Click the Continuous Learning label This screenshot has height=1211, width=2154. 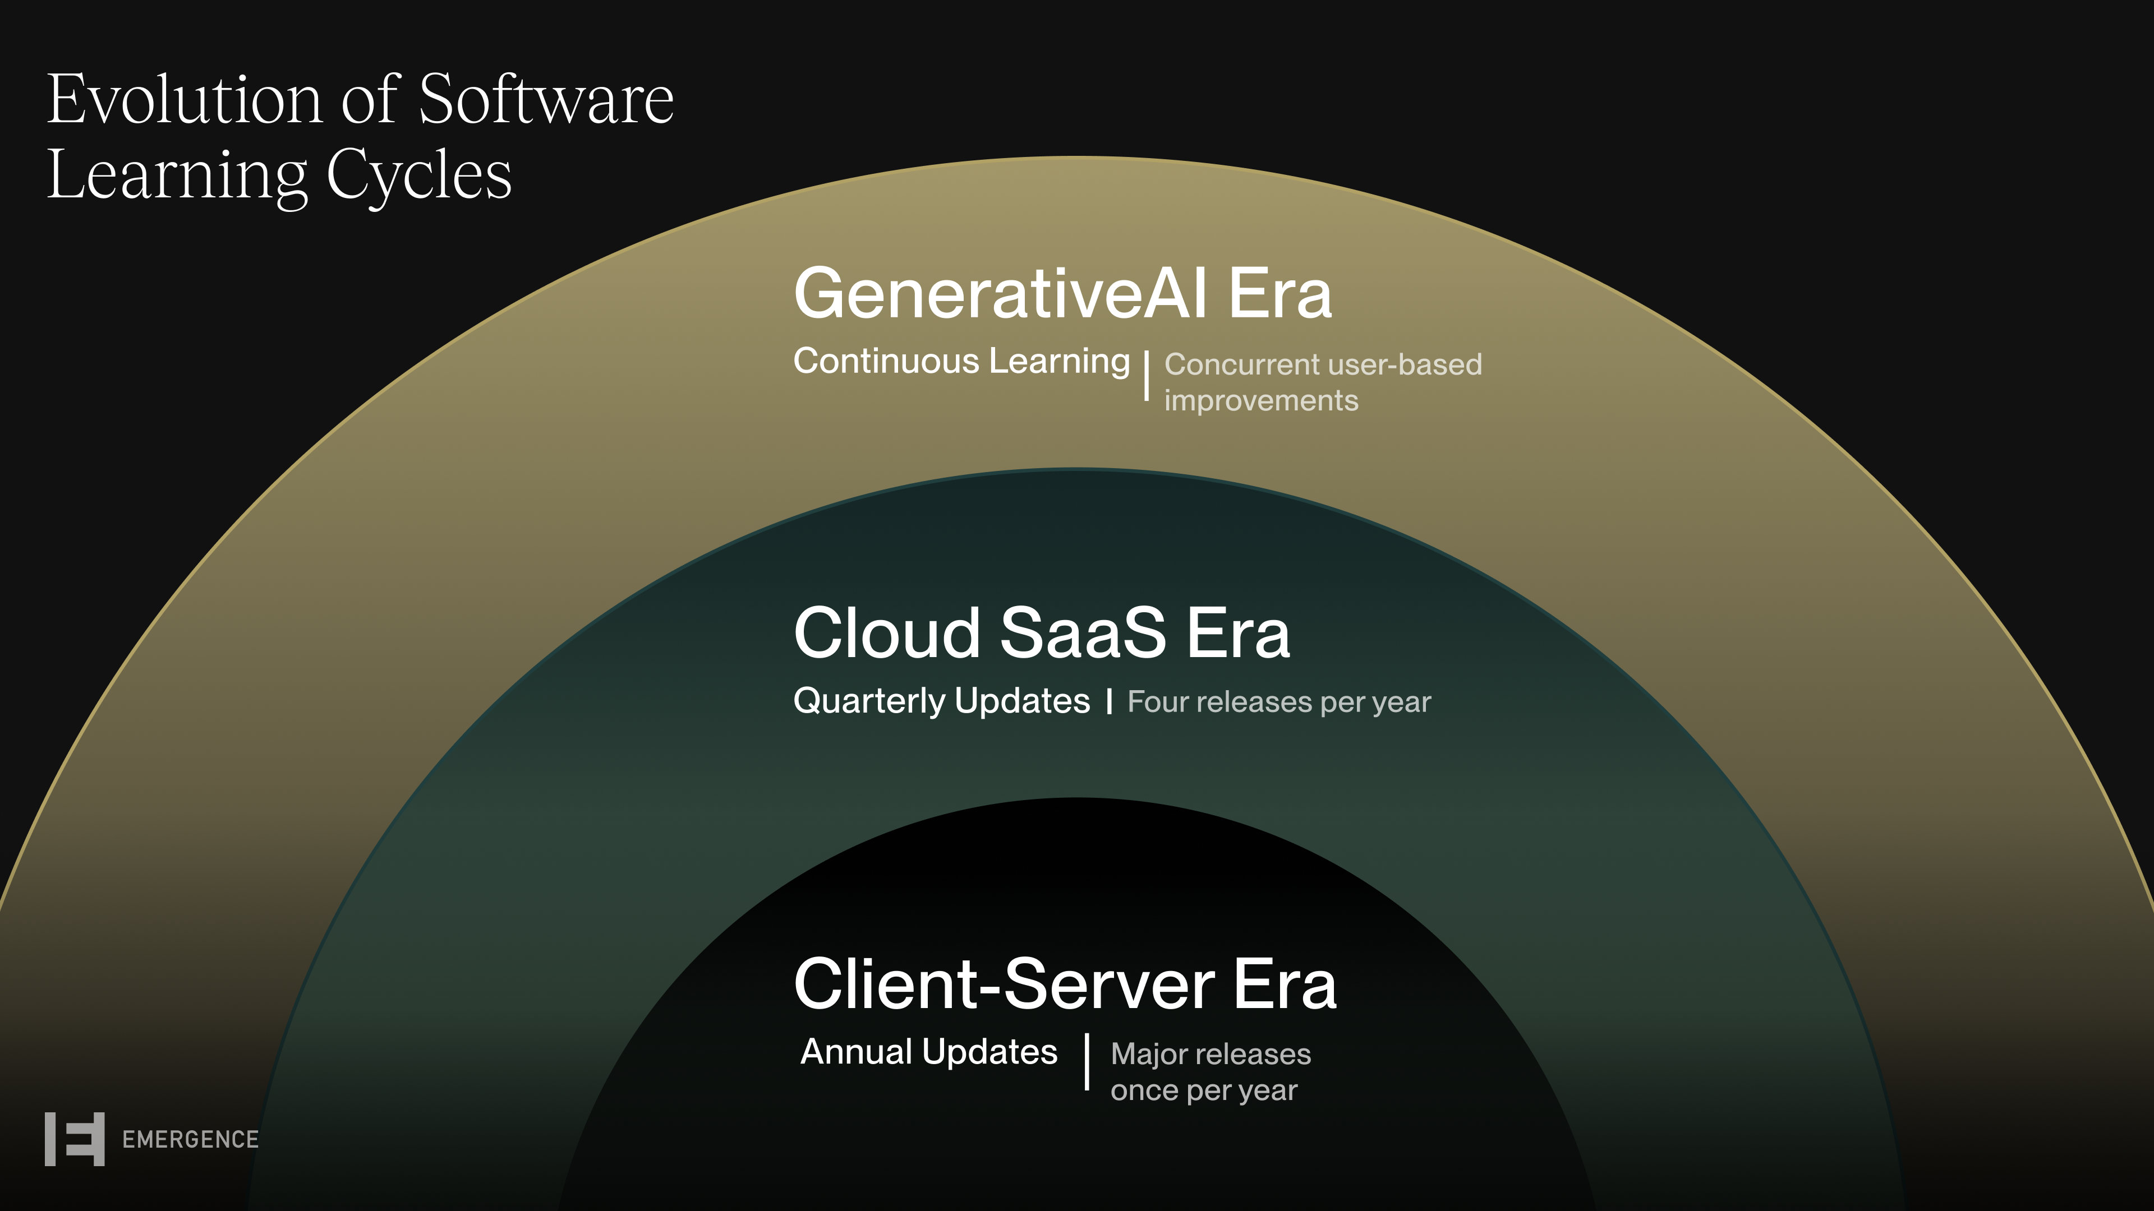(x=961, y=361)
